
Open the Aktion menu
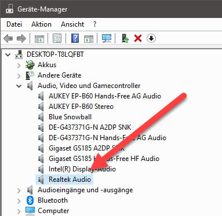41,24
